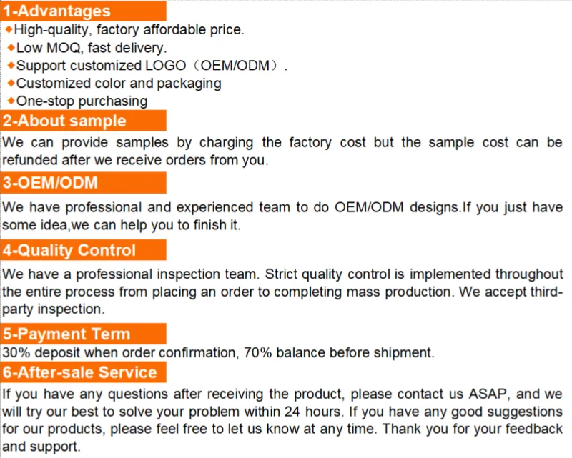Screen dimensions: 572x458
Task: Click the Customized color and packaging text
Action: point(119,84)
